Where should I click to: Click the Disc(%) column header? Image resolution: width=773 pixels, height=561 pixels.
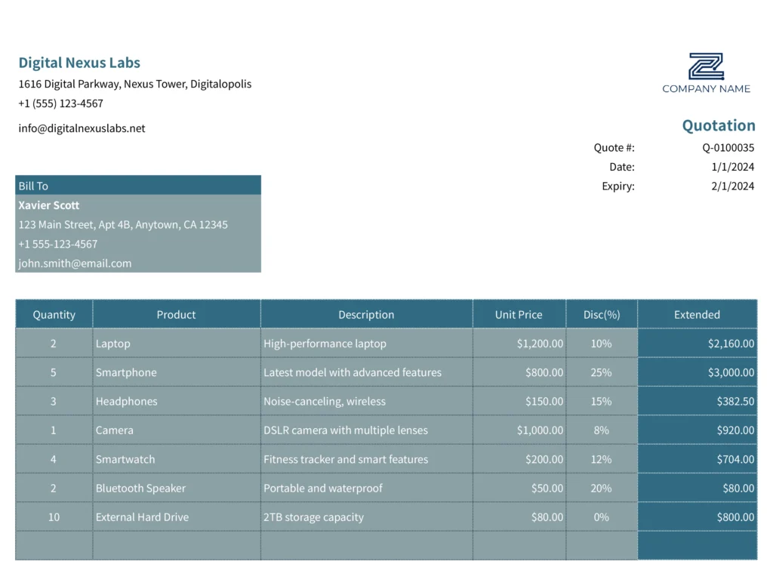pos(602,314)
